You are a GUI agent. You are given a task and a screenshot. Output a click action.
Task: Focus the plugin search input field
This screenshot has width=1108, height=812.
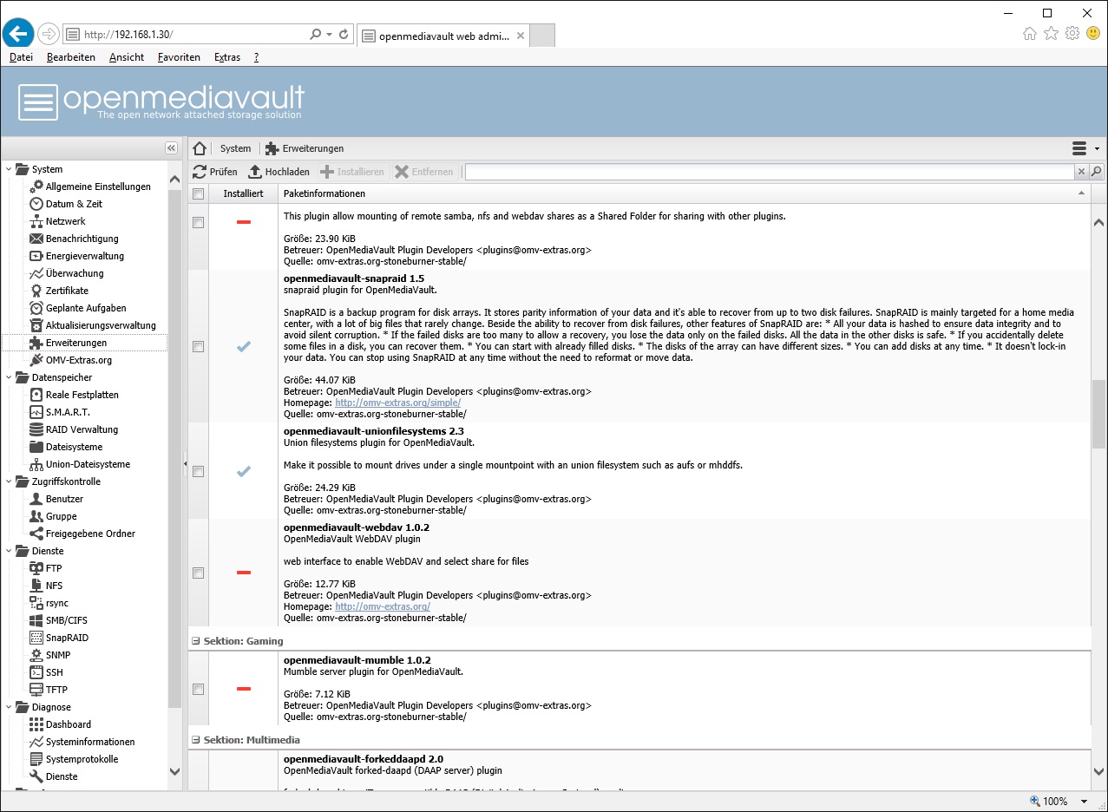click(x=770, y=172)
